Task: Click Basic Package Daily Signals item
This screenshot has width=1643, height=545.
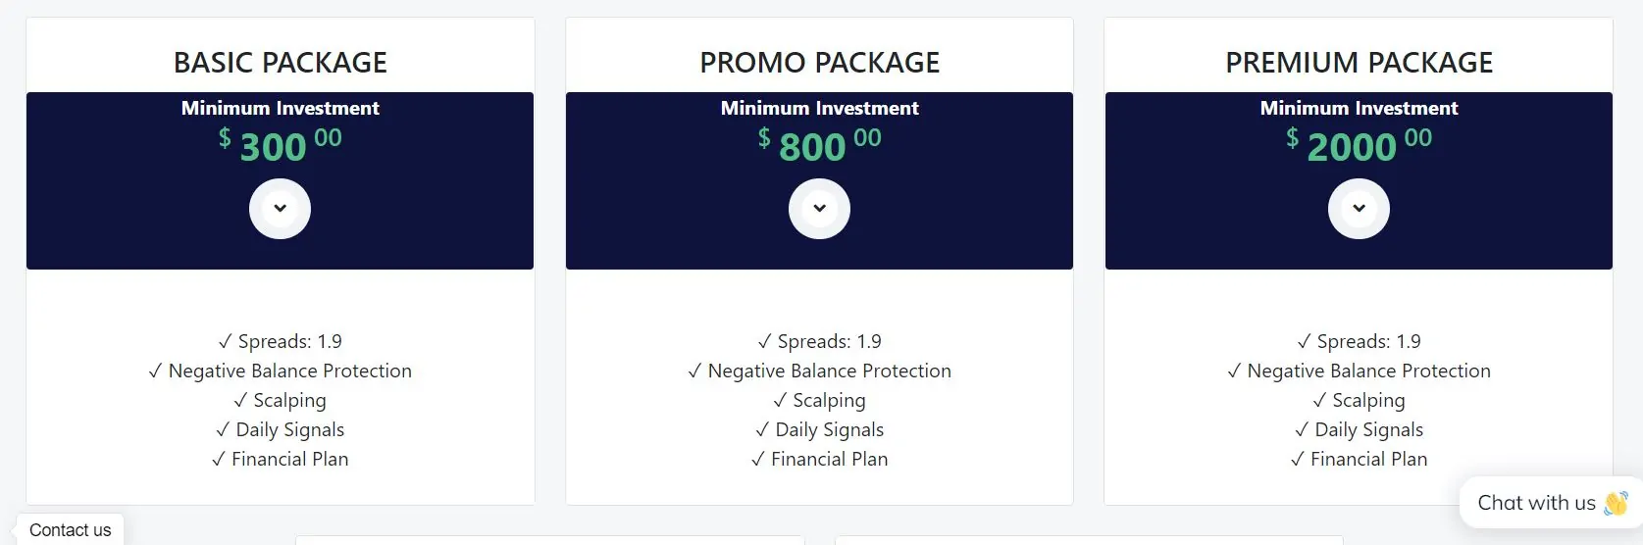Action: click(280, 429)
